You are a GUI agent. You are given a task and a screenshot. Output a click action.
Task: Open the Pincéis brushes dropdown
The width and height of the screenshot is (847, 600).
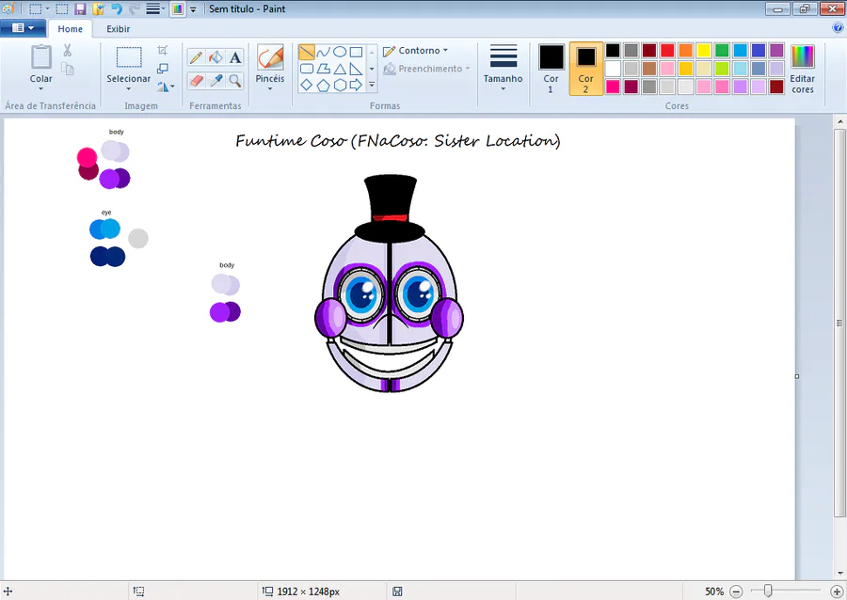pyautogui.click(x=270, y=89)
